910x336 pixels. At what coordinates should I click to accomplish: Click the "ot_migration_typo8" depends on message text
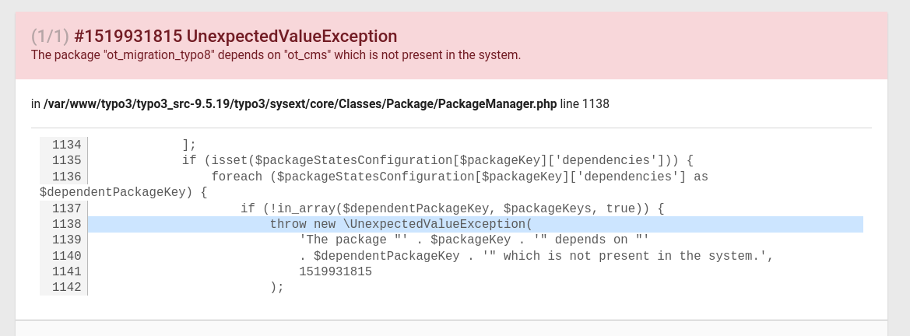[x=276, y=55]
